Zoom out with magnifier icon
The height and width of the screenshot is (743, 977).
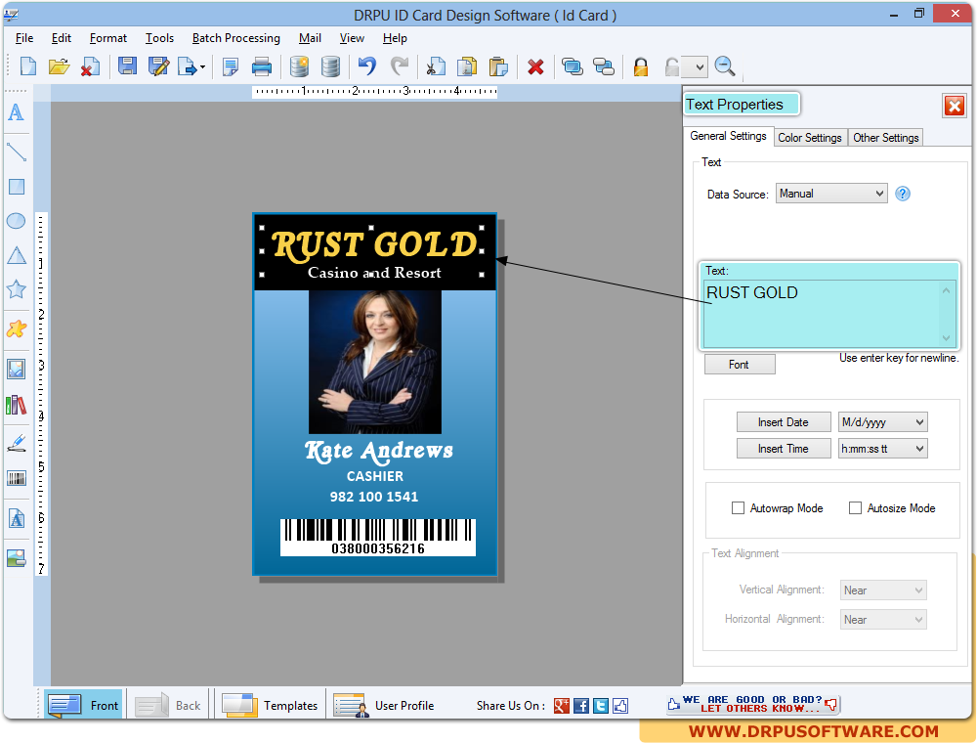click(x=725, y=66)
